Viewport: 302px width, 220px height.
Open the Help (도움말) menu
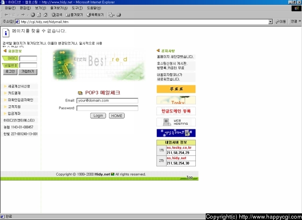(x=94, y=8)
